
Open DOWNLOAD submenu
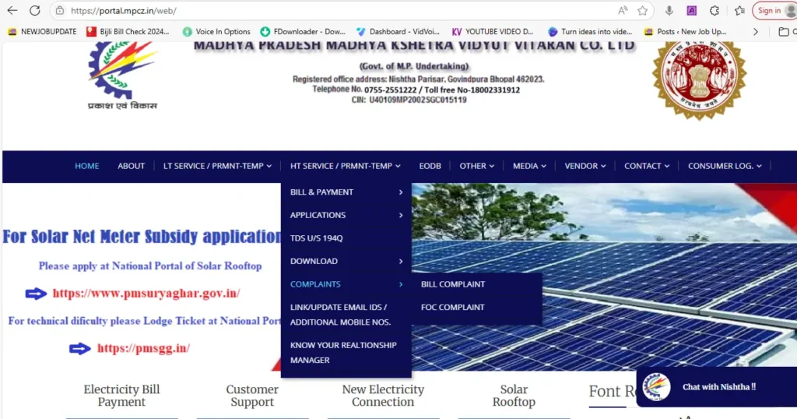point(346,261)
